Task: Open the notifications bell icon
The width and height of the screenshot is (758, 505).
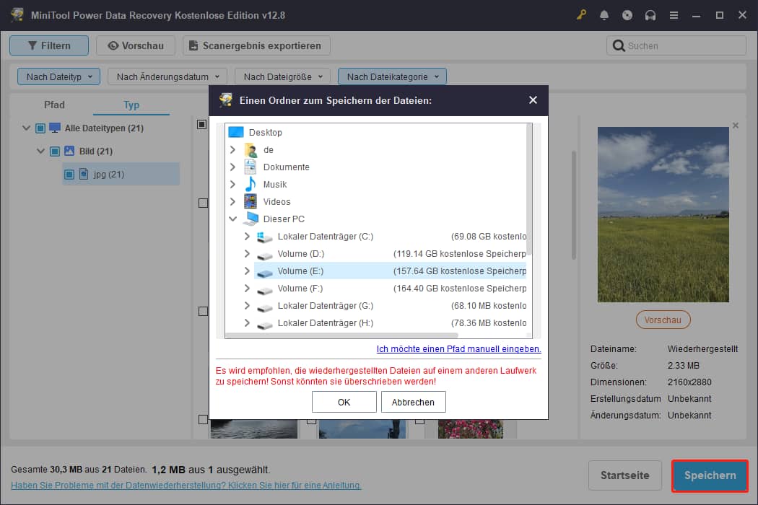Action: click(604, 15)
